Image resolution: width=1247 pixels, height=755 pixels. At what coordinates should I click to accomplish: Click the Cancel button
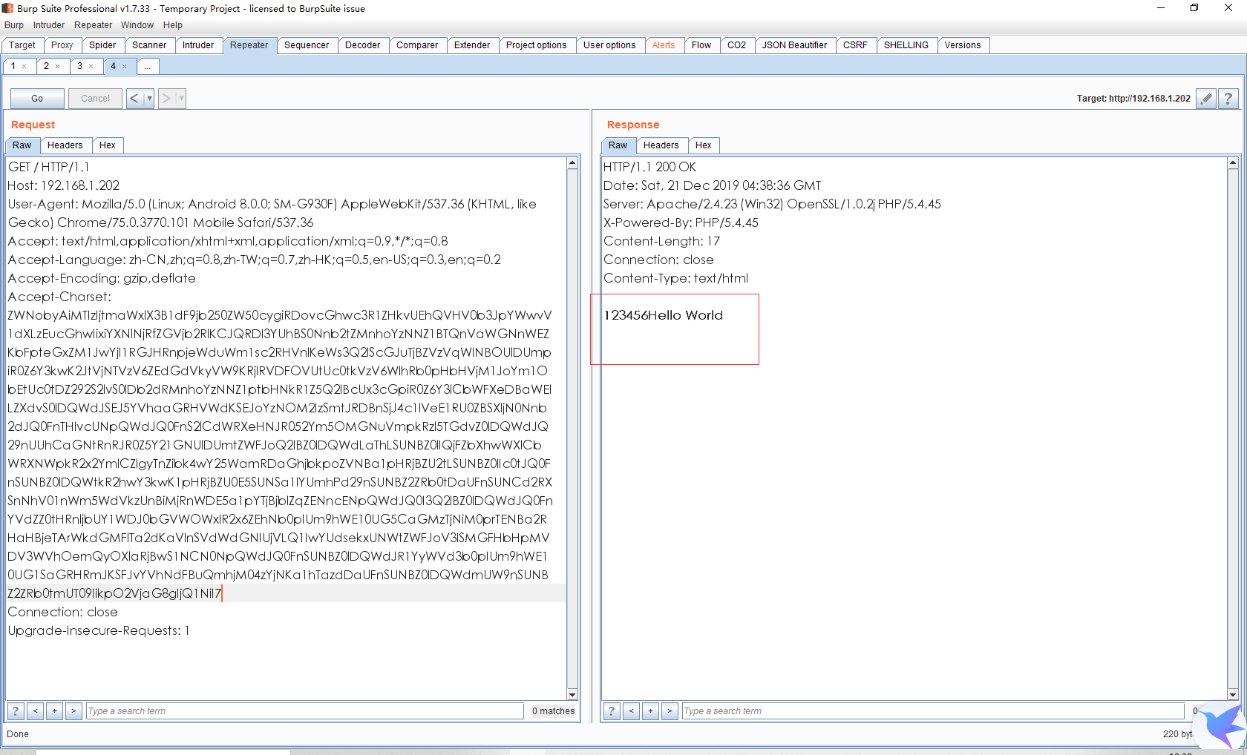point(95,99)
